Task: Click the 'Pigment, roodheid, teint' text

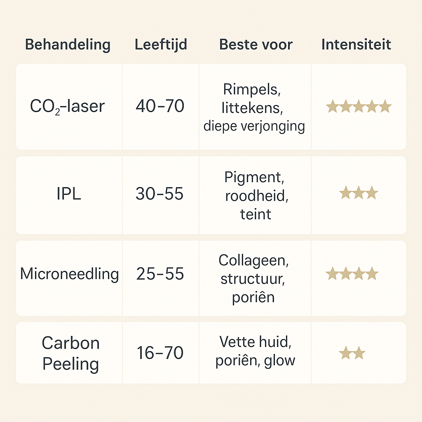Action: tap(256, 195)
